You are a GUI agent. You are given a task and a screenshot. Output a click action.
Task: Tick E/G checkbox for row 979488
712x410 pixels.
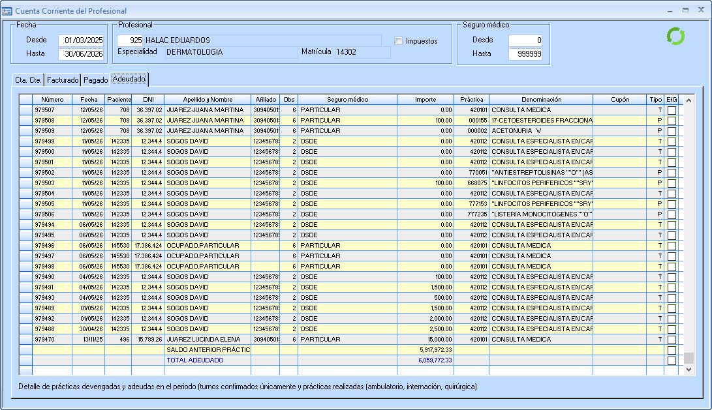pos(672,329)
